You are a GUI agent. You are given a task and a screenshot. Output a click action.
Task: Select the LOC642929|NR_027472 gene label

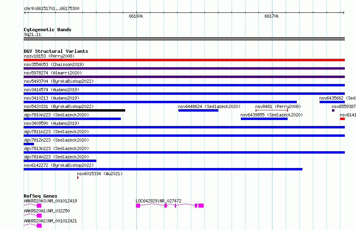tap(158, 201)
